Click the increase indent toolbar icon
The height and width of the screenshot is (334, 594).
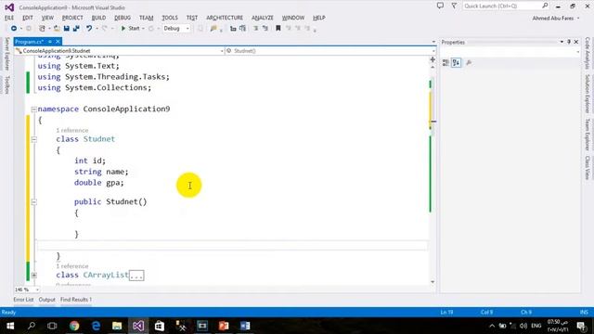(x=242, y=29)
